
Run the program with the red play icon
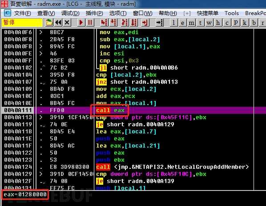[81, 23]
